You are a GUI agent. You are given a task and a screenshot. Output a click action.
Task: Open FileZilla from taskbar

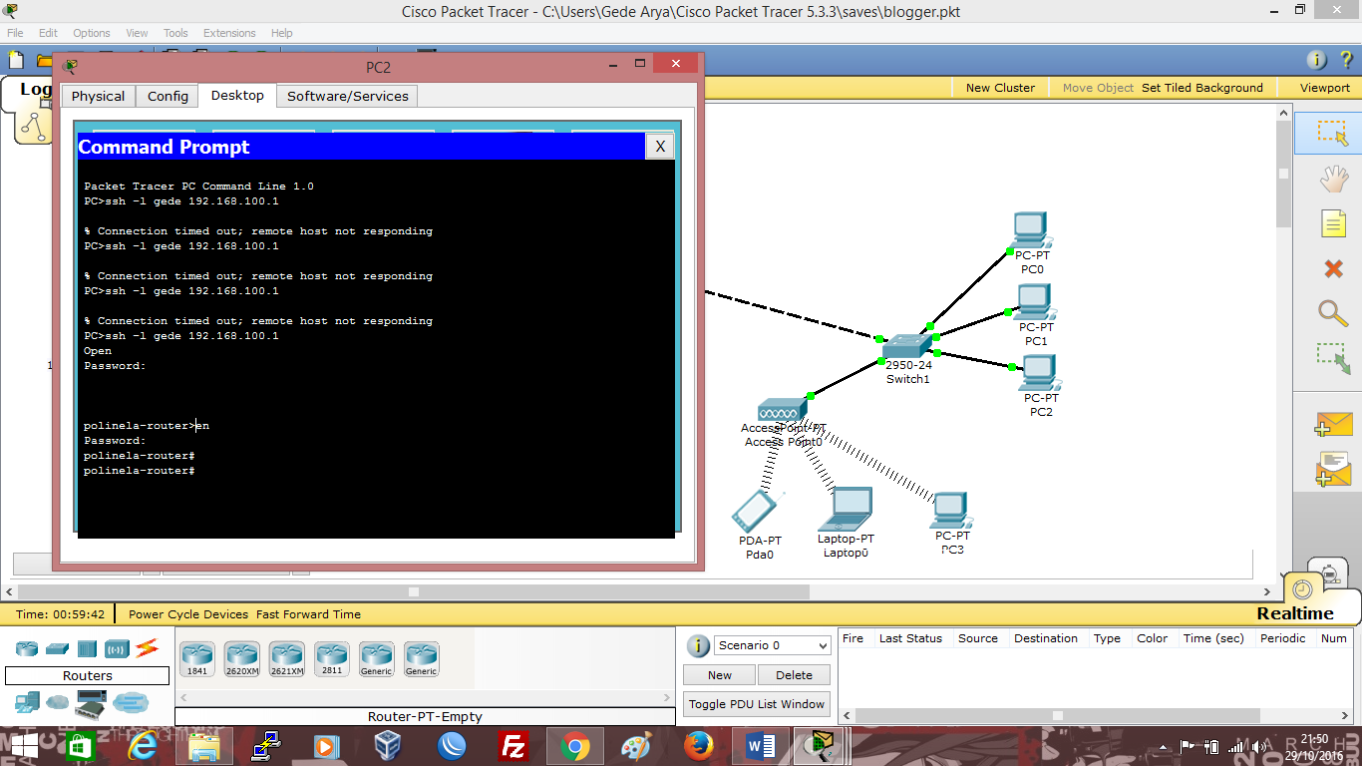pyautogui.click(x=513, y=747)
